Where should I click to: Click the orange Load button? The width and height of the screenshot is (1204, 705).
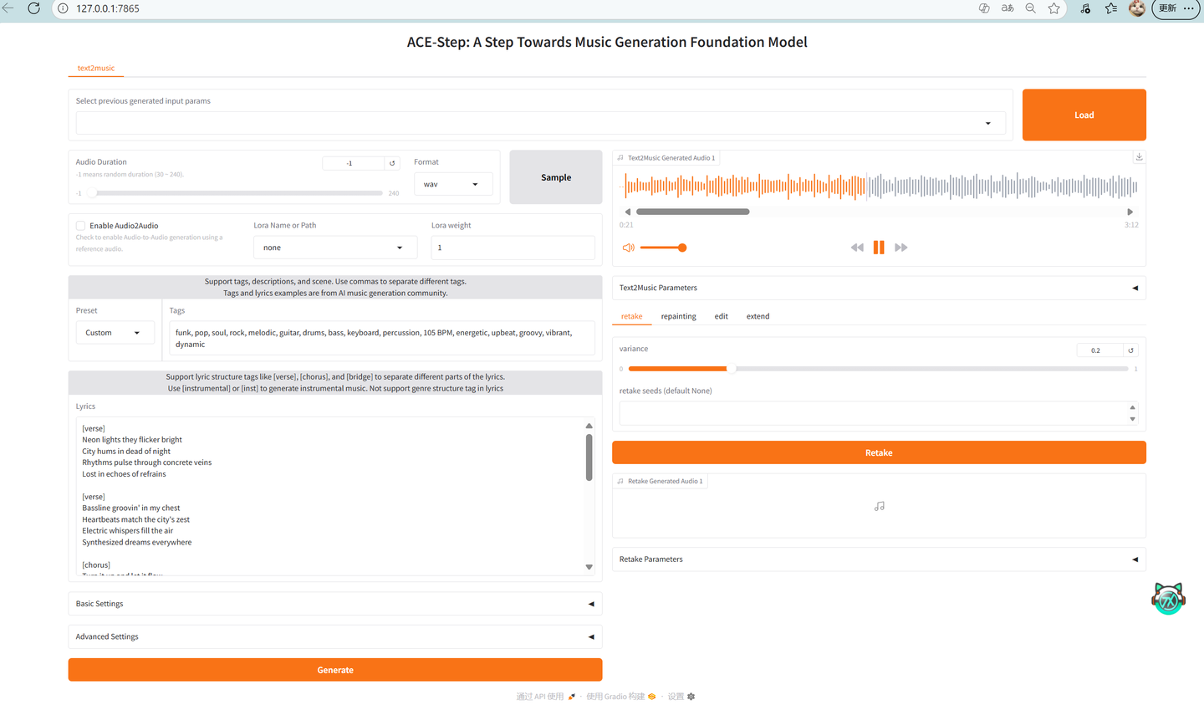tap(1084, 115)
